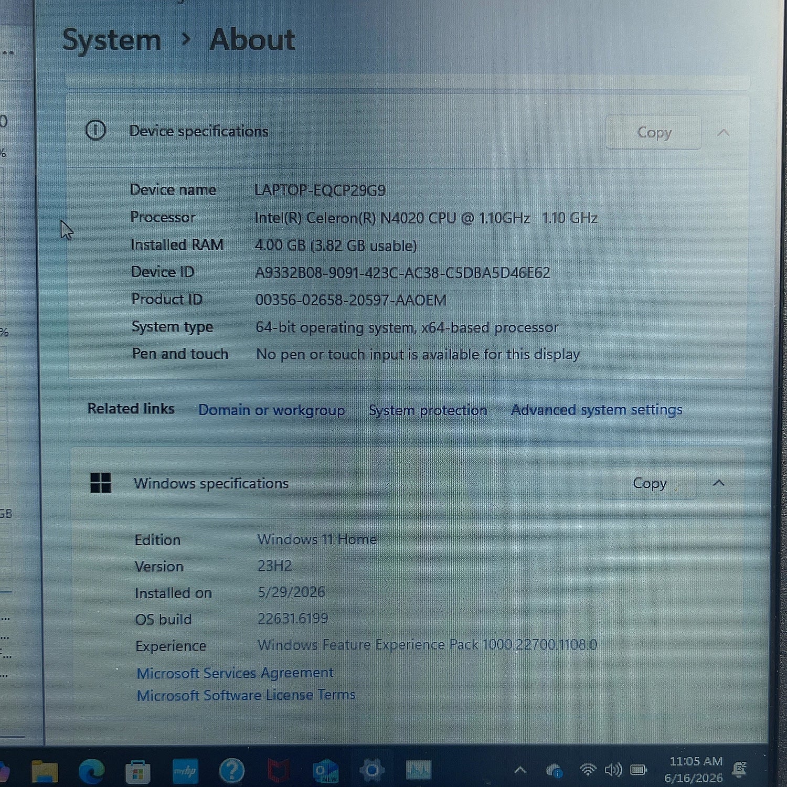787x787 pixels.
Task: Select Product ID 00356-02658-20597-AAOEM
Action: pyautogui.click(x=350, y=300)
